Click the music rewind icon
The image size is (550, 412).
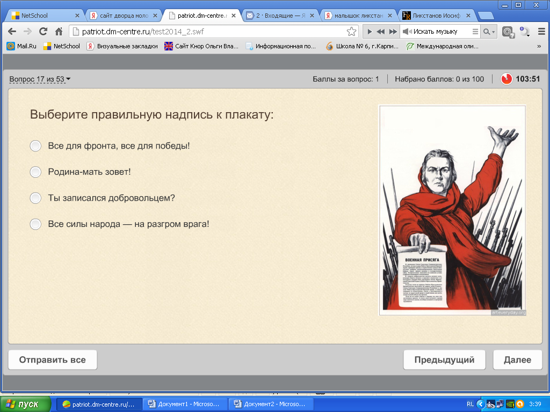[381, 32]
